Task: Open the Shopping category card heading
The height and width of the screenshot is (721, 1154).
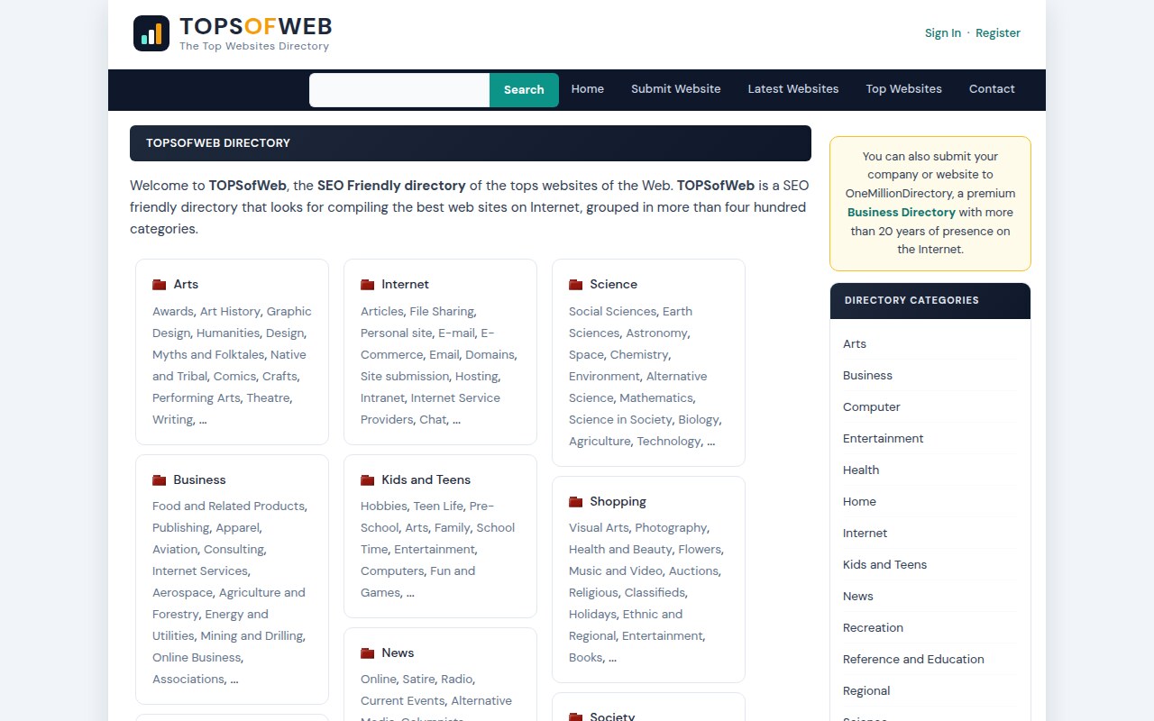Action: (x=618, y=502)
